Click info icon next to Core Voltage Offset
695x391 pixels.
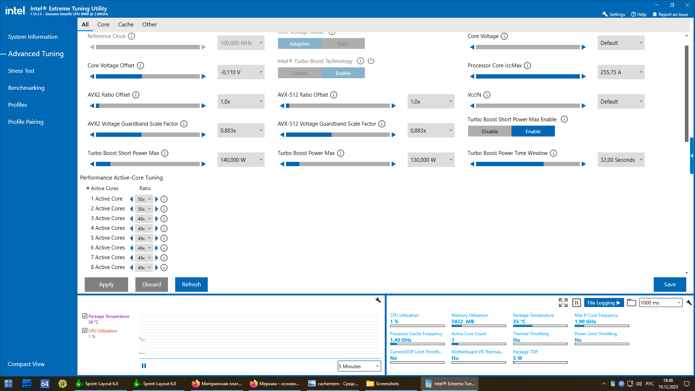coord(140,66)
